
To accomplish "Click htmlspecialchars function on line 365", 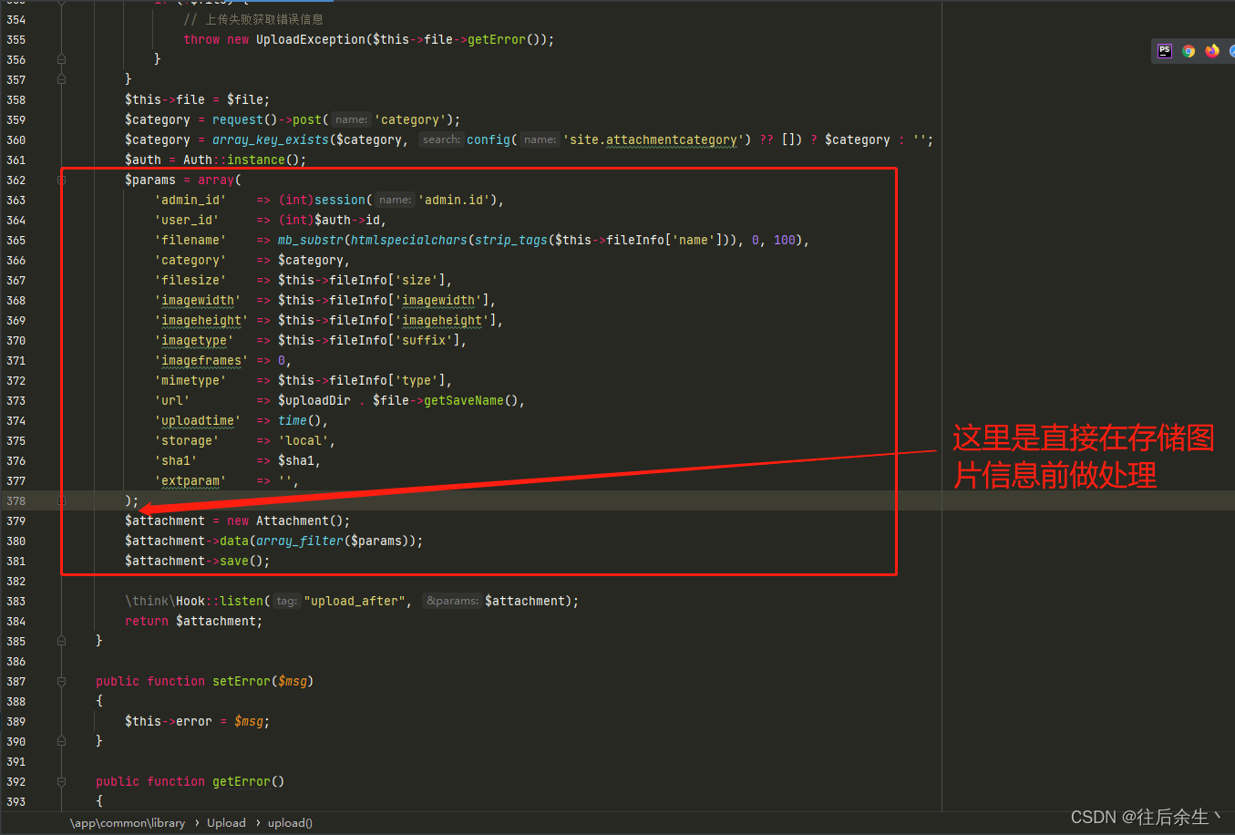I will [409, 240].
